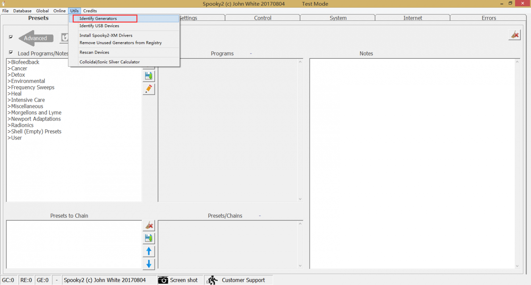The height and width of the screenshot is (285, 531).
Task: Click the Customer Support button
Action: [x=239, y=280]
